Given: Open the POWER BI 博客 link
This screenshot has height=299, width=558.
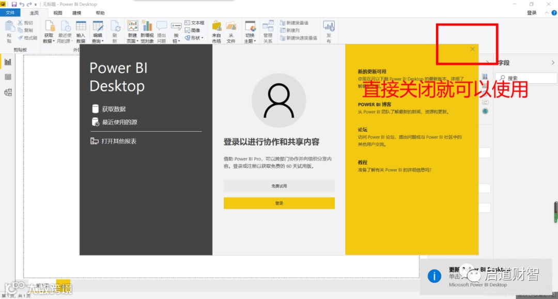Looking at the screenshot, I should click(375, 104).
